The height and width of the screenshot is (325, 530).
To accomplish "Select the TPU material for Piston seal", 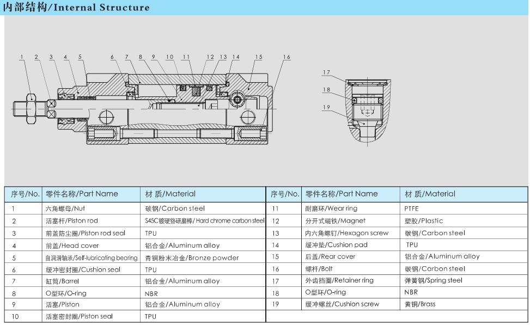I will (151, 316).
